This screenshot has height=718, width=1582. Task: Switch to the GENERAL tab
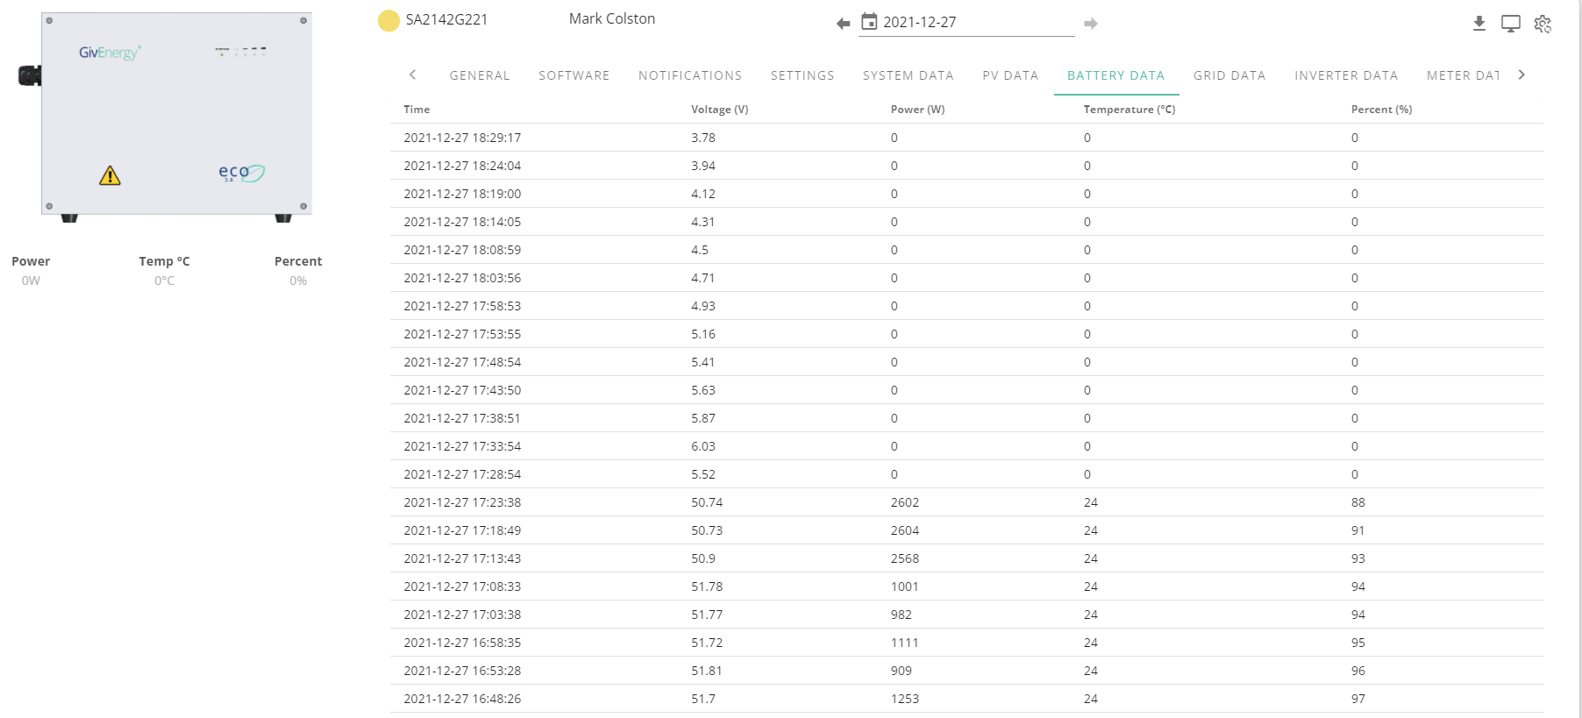tap(480, 75)
